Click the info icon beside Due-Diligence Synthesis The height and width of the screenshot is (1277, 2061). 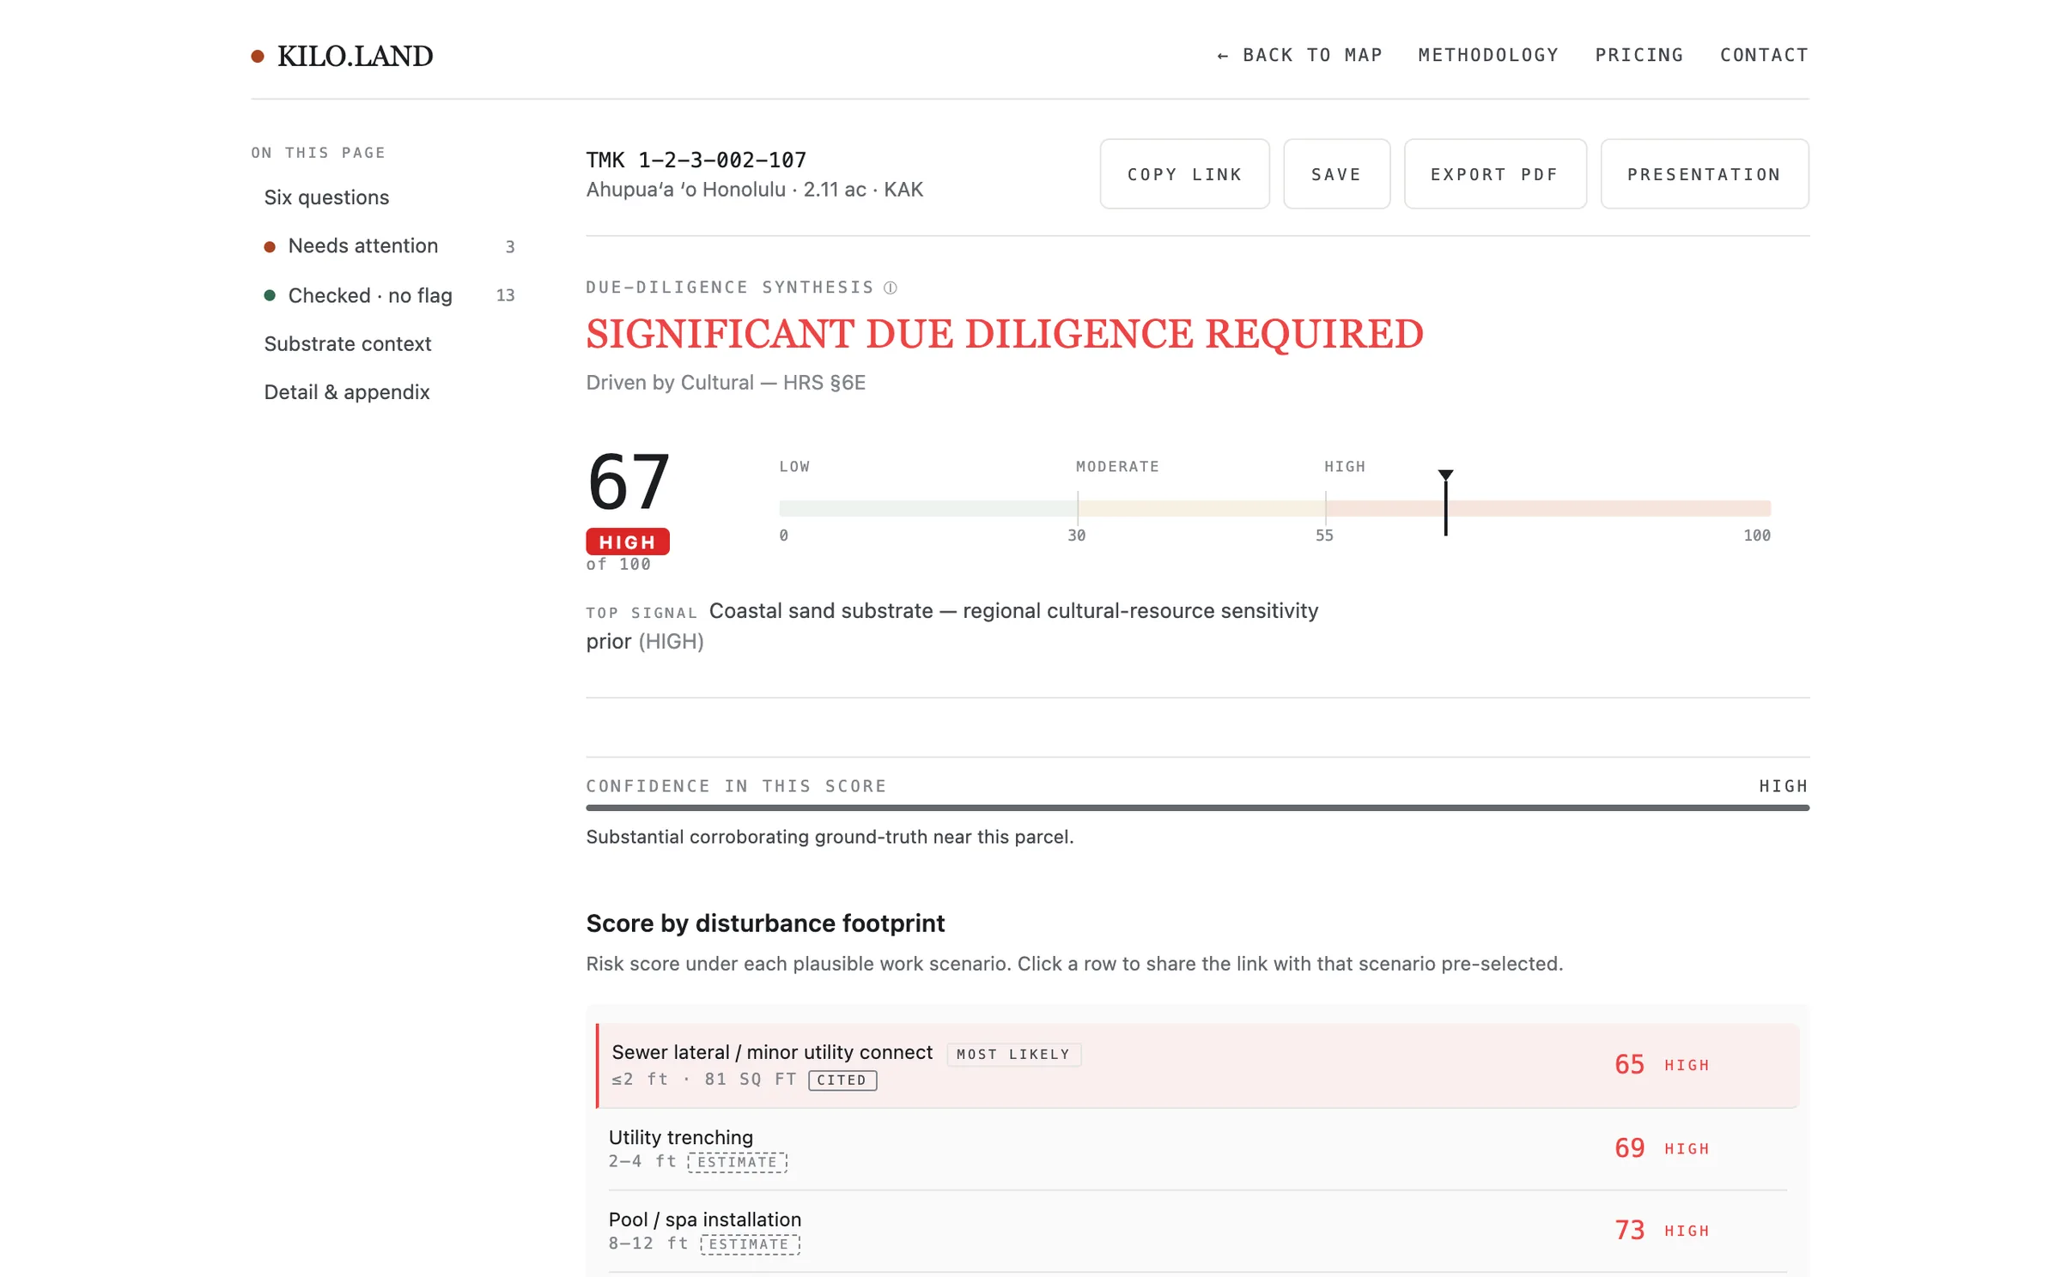pos(890,287)
